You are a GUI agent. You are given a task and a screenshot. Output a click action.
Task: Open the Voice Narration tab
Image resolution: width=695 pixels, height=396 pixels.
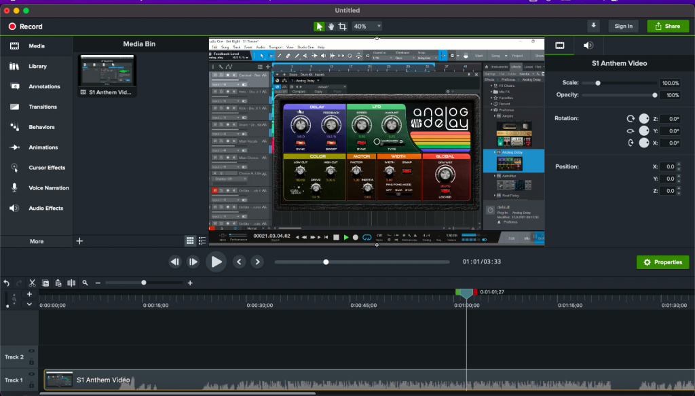(x=37, y=188)
